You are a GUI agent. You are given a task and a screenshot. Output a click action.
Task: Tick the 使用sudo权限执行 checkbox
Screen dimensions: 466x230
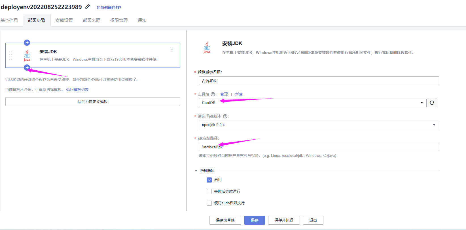pos(209,203)
